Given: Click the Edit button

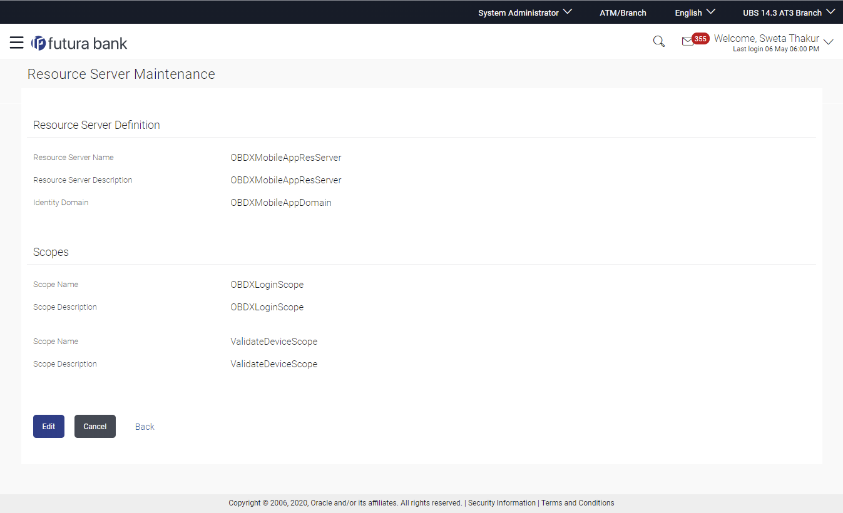Looking at the screenshot, I should [49, 427].
